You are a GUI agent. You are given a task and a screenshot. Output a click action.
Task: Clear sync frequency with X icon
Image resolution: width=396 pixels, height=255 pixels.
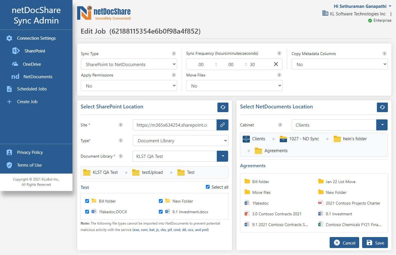click(276, 64)
